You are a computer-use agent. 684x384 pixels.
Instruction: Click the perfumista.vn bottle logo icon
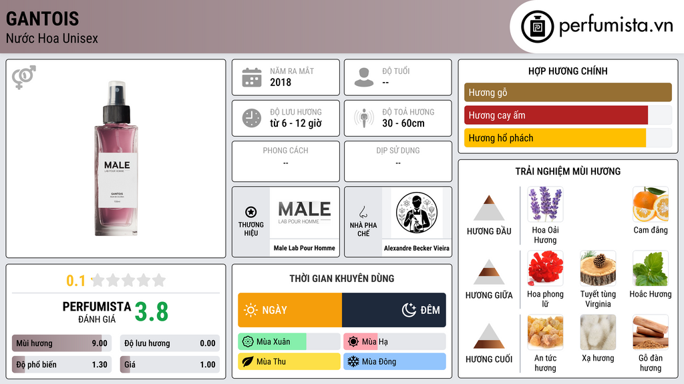click(x=537, y=27)
